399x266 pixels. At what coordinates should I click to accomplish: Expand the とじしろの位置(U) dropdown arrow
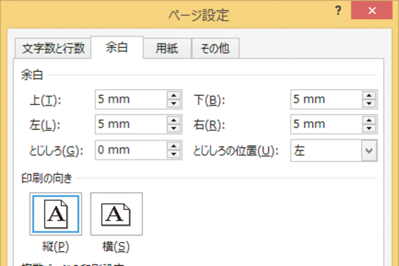coord(369,150)
